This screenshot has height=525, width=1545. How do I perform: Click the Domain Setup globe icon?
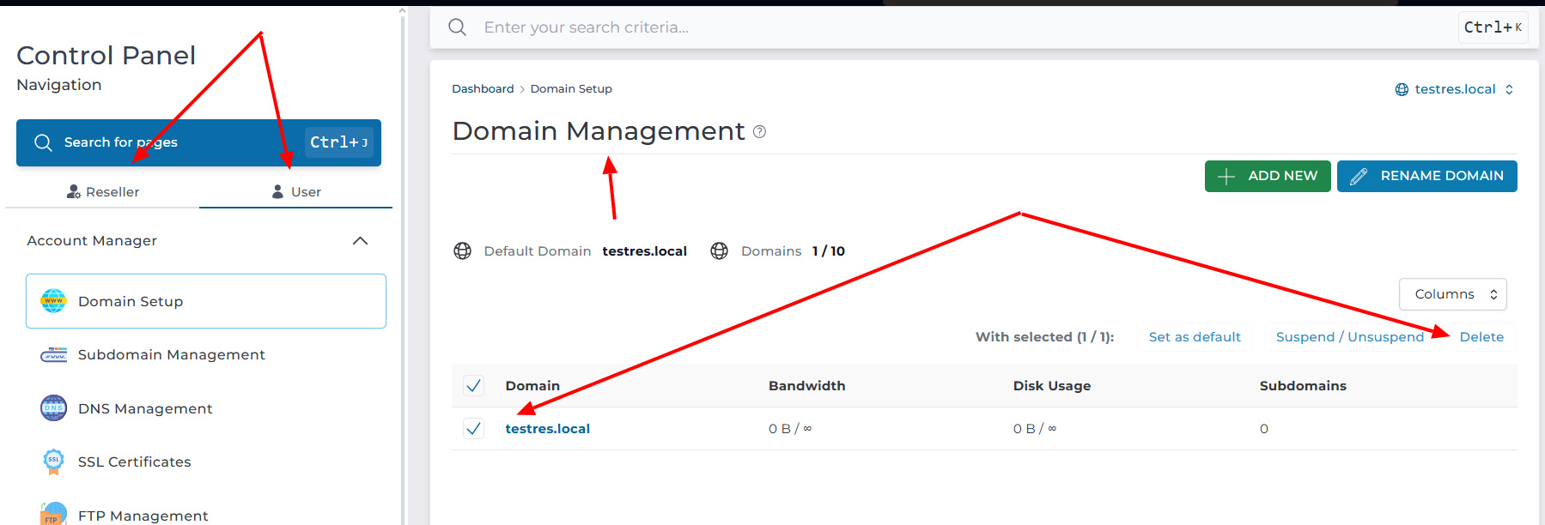click(53, 301)
